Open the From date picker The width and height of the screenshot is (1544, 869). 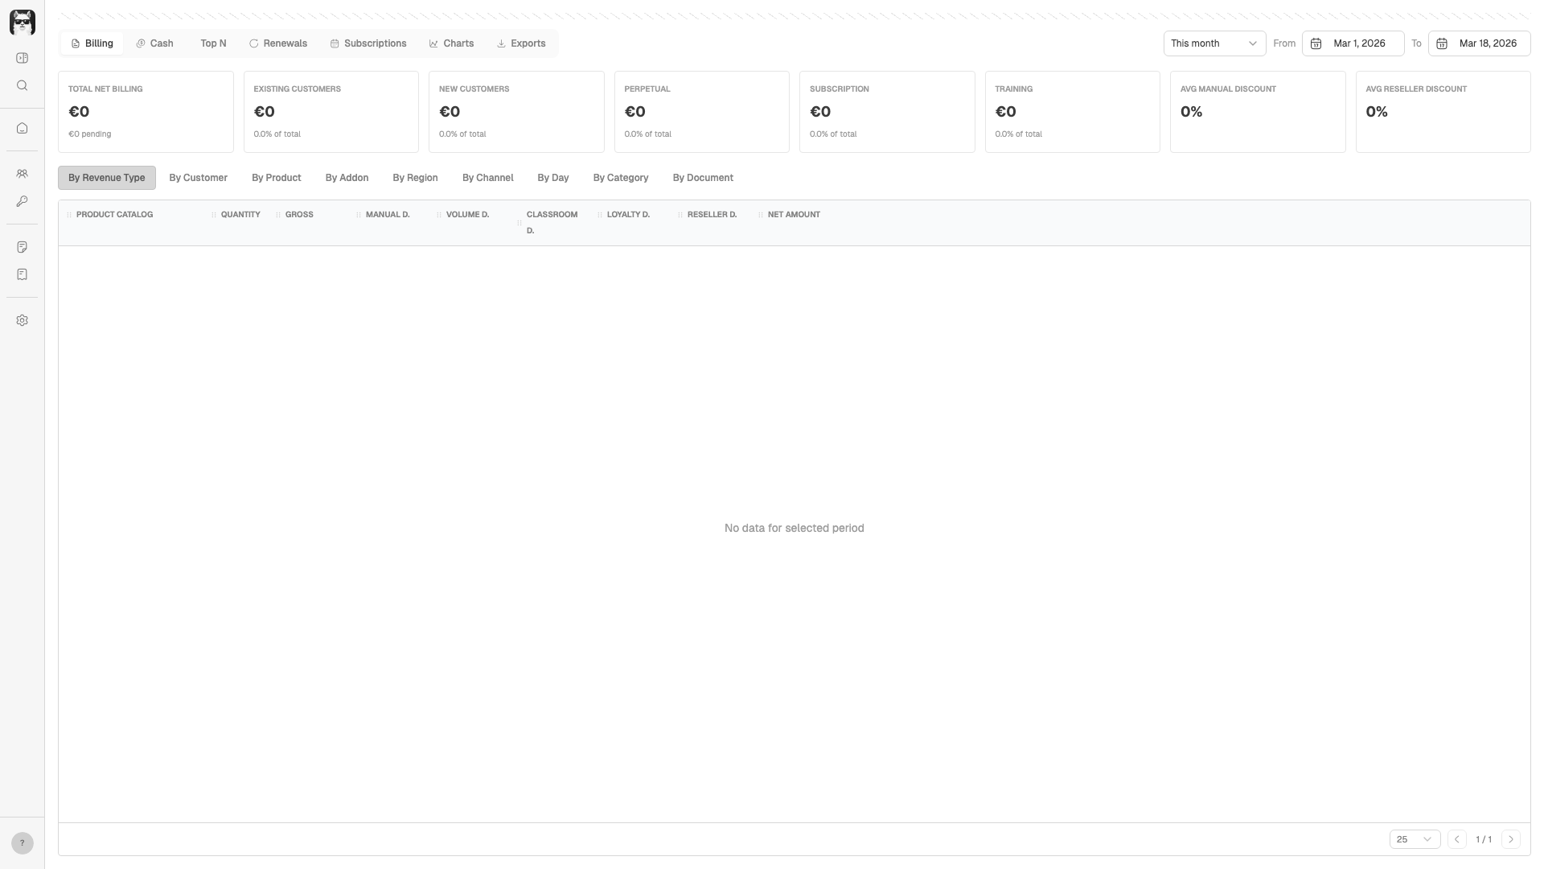[1353, 43]
